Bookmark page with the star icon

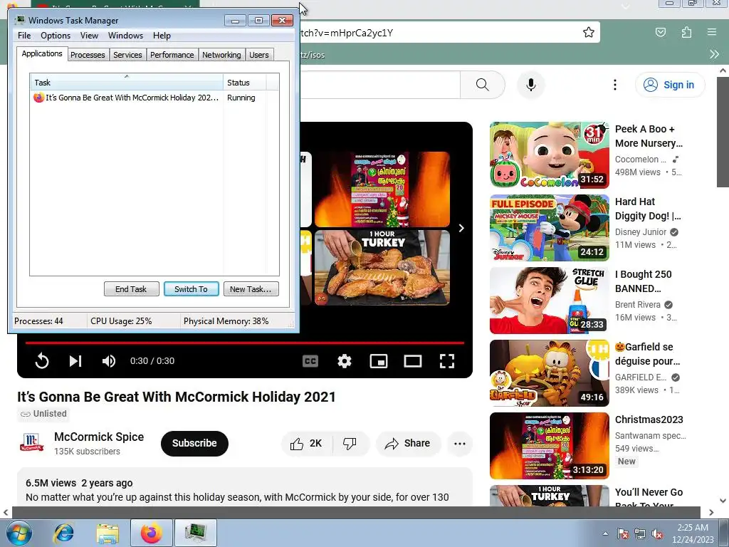(589, 33)
